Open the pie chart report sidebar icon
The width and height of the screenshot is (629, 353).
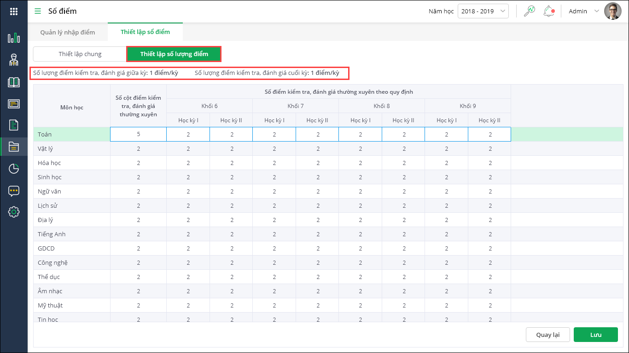point(14,169)
